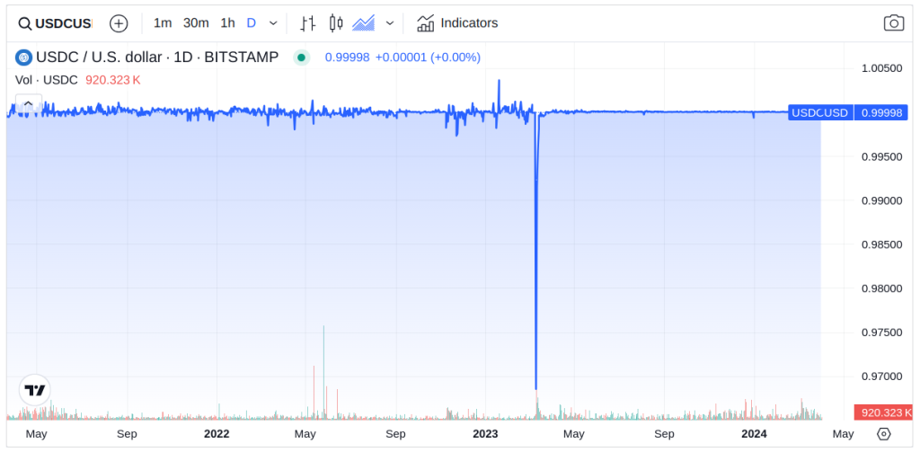
Task: Select the Candles chart style icon
Action: (x=336, y=23)
